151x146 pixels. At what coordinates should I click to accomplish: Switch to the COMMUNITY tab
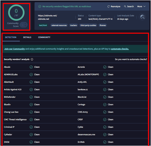pos(44,37)
